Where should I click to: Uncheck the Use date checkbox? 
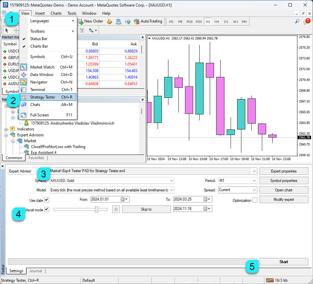(x=47, y=200)
